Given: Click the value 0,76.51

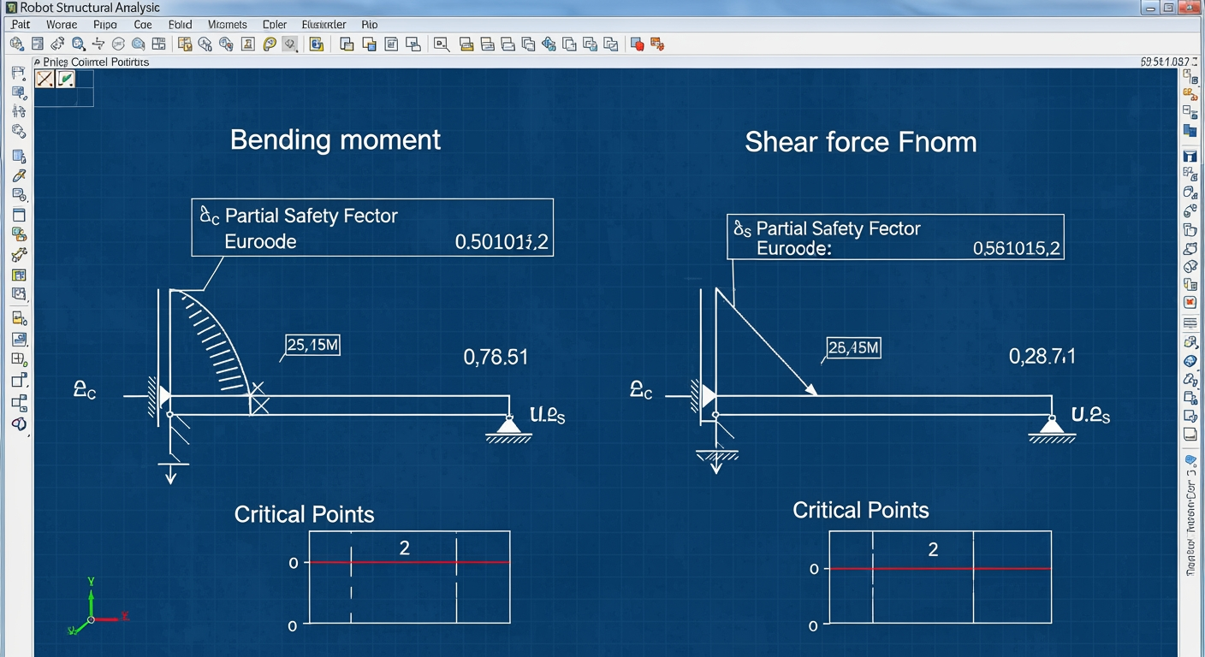Looking at the screenshot, I should [x=496, y=357].
